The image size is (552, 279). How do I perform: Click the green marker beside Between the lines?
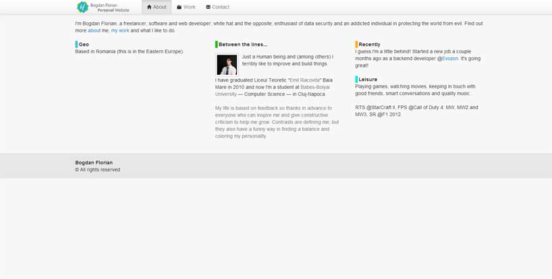coord(217,44)
